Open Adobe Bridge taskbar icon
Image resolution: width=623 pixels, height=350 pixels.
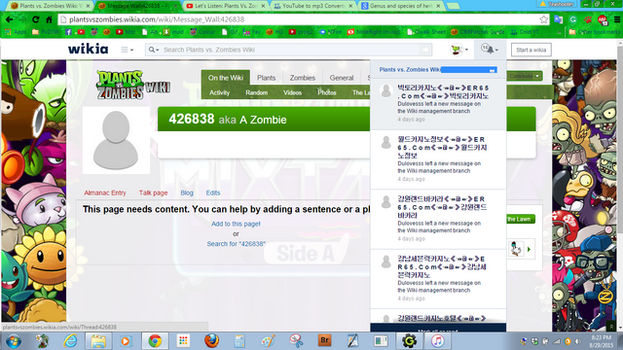pos(324,341)
